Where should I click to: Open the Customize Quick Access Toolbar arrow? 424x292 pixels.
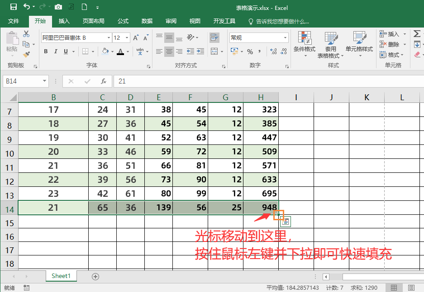click(97, 8)
